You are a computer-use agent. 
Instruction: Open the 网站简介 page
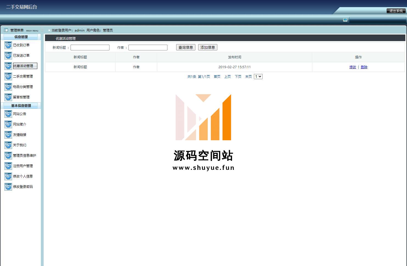(x=19, y=124)
